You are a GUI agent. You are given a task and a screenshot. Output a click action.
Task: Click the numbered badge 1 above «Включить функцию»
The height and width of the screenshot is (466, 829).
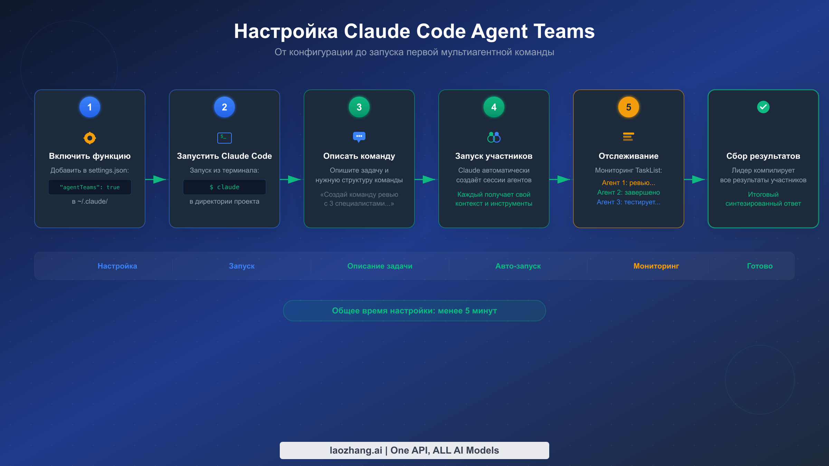pyautogui.click(x=89, y=107)
